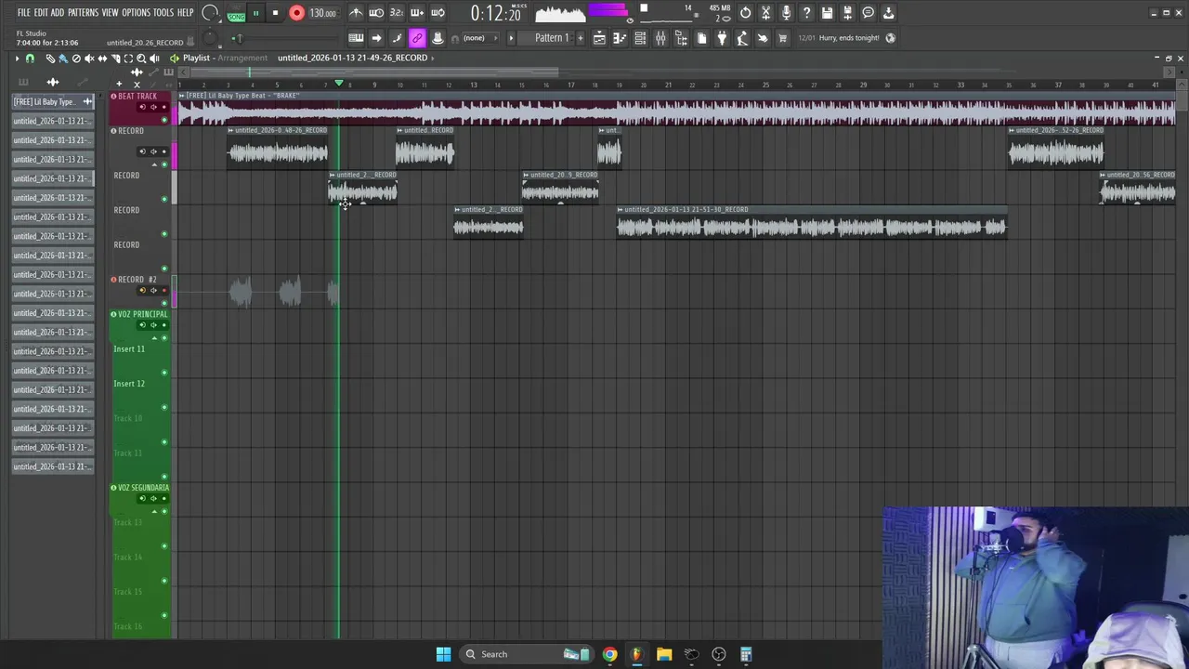The height and width of the screenshot is (669, 1189).
Task: Open the Playlist menu arrow
Action: (17, 59)
